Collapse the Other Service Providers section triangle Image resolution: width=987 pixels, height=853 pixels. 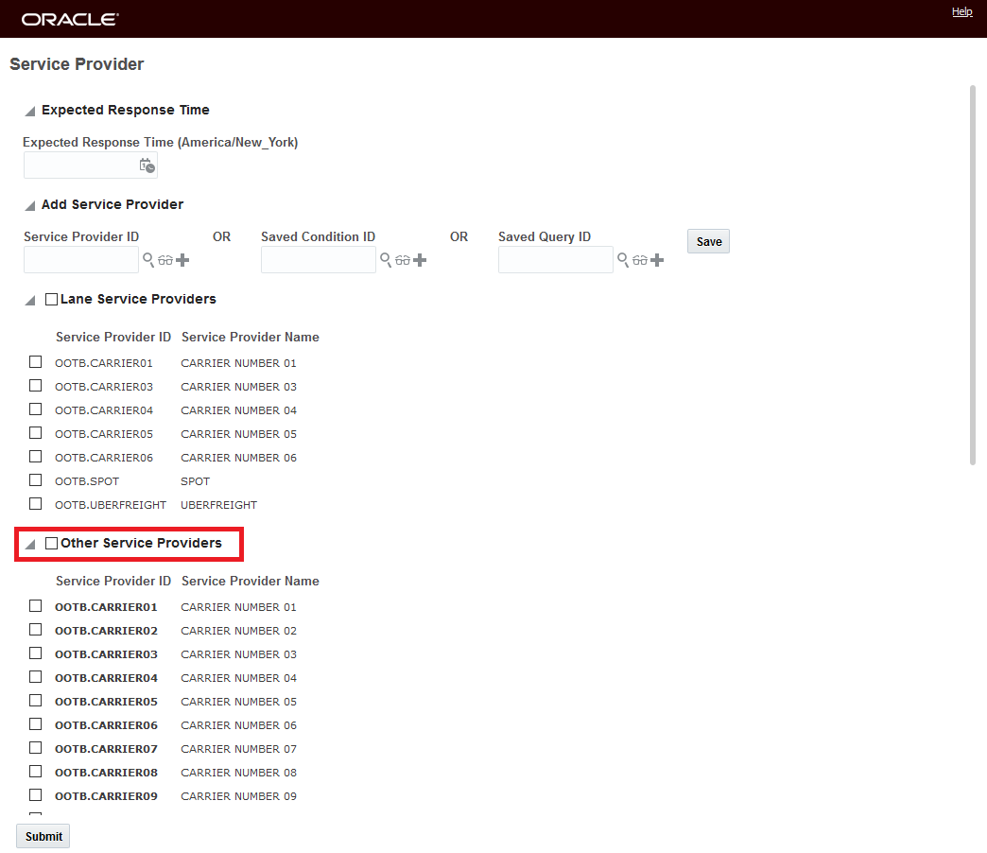click(29, 545)
